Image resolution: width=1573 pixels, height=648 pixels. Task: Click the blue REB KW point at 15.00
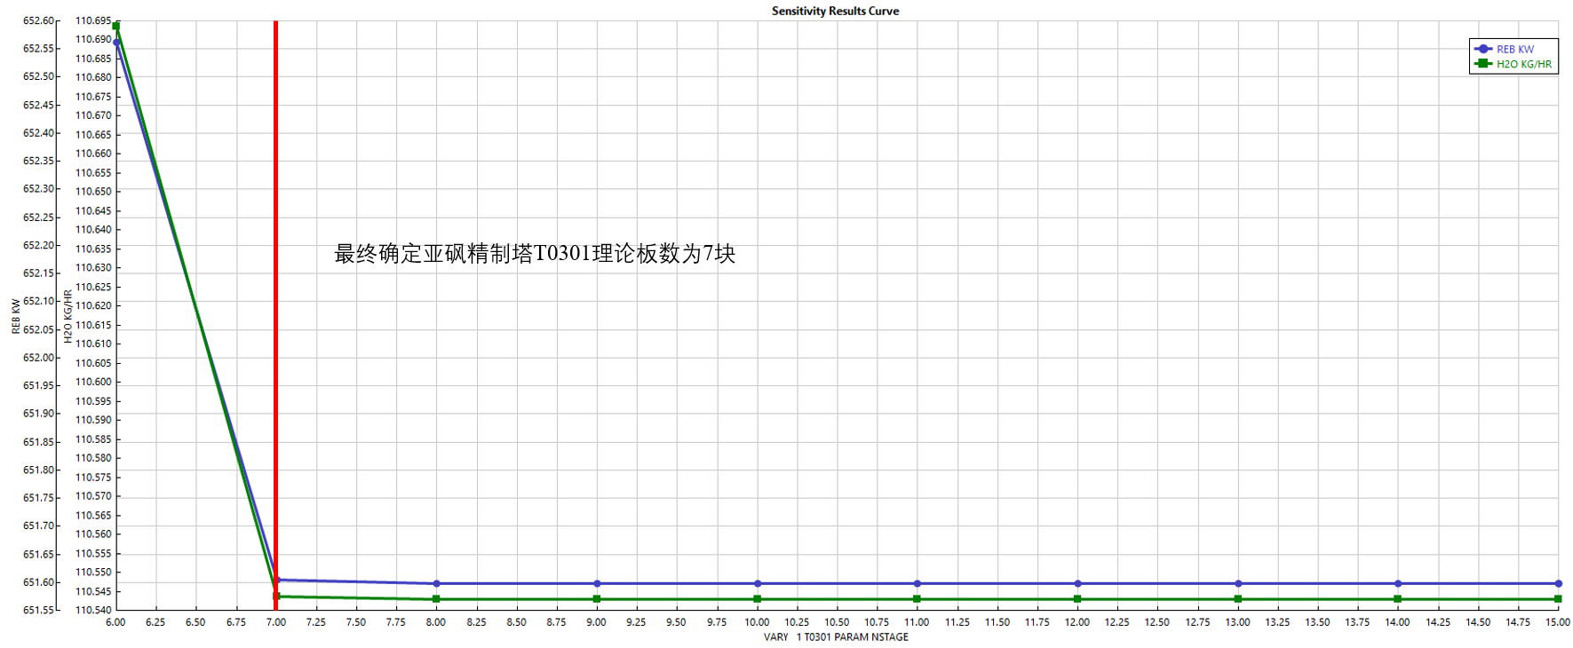coord(1559,584)
